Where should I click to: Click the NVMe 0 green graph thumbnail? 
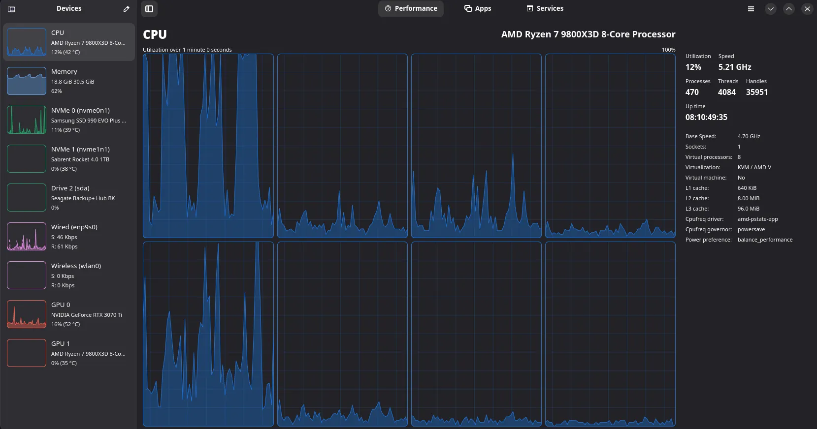pos(27,120)
